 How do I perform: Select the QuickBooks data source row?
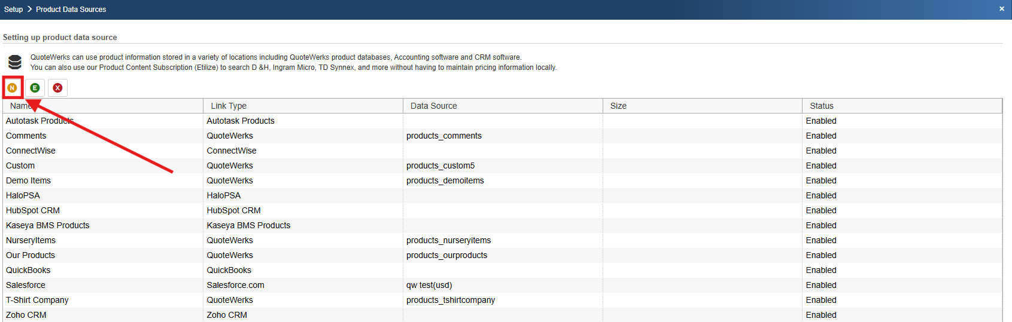[28, 270]
